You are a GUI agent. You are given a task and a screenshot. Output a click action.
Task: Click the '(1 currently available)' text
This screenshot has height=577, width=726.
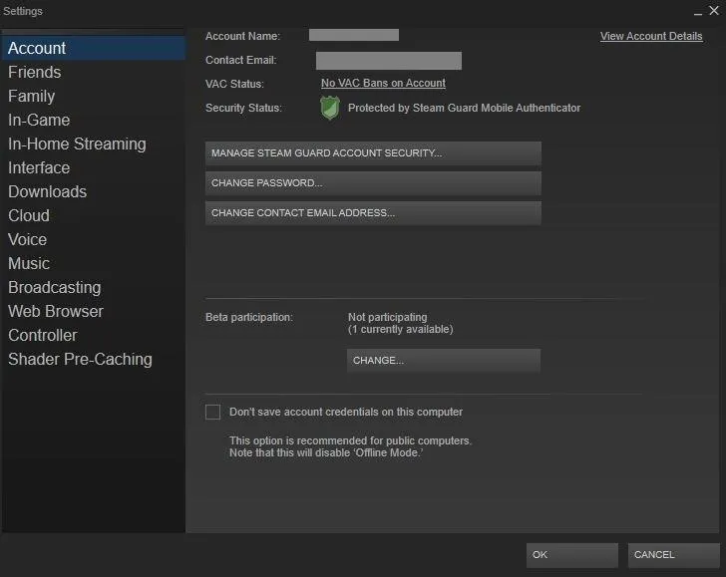tap(401, 330)
